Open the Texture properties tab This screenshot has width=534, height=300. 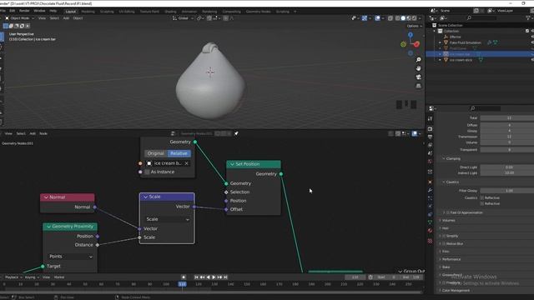pyautogui.click(x=431, y=241)
